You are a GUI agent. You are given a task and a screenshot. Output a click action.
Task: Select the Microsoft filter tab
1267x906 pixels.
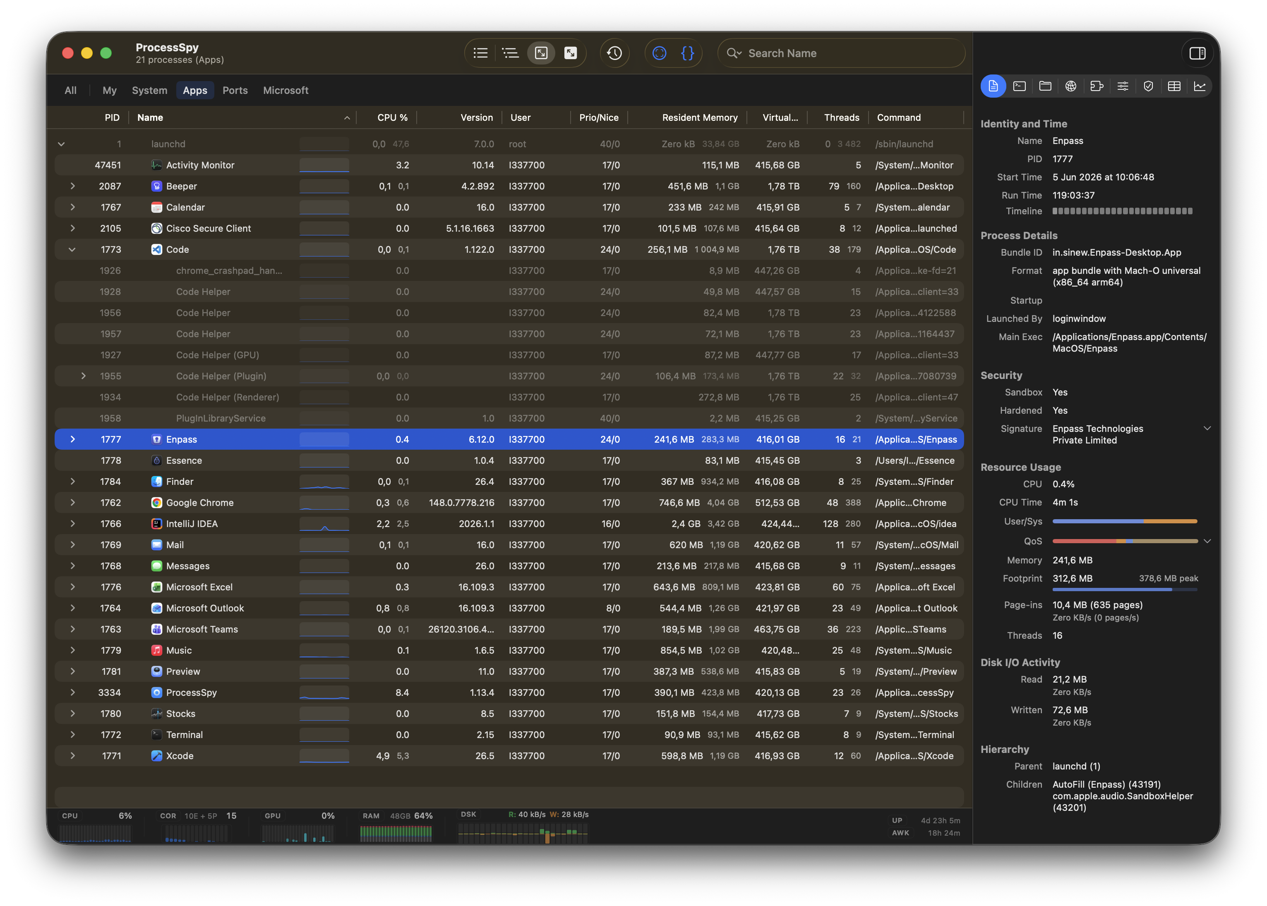tap(286, 90)
